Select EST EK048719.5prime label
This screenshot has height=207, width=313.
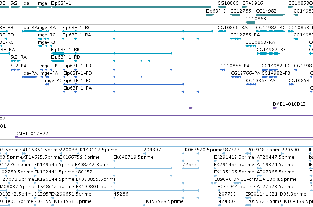click(x=133, y=157)
